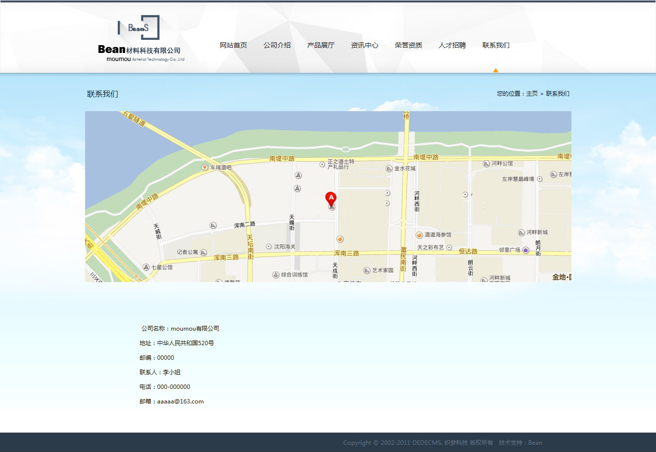Click the red A map marker
656x452 pixels.
pos(331,199)
